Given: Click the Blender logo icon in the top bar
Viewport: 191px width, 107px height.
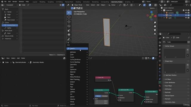Looking at the screenshot, I should [2, 2].
